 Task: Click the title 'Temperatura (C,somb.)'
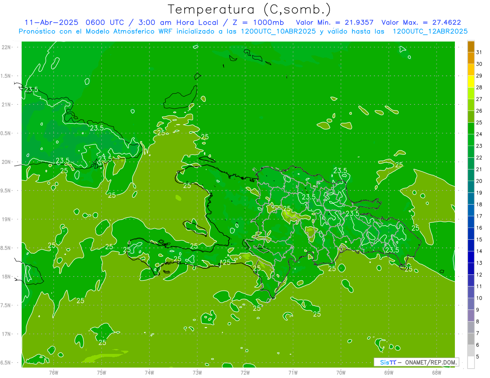point(249,9)
